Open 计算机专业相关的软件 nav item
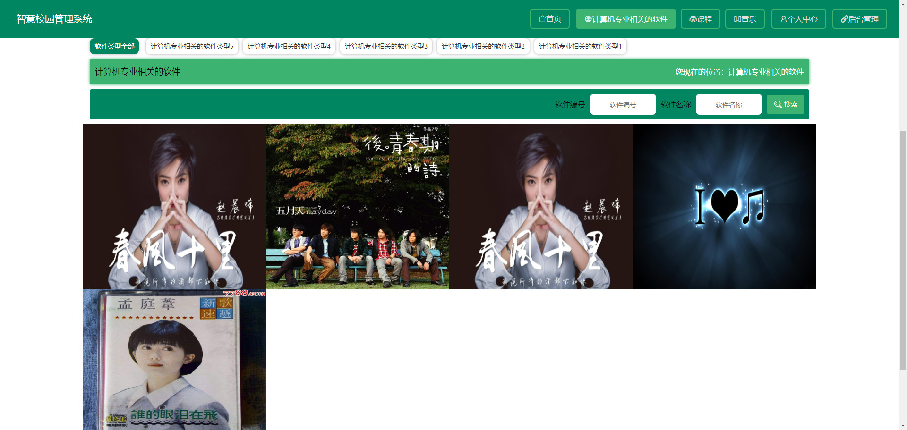This screenshot has width=907, height=430. tap(626, 19)
